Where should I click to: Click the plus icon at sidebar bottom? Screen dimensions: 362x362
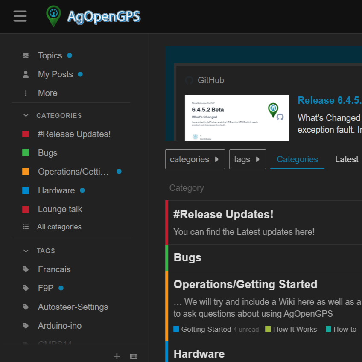click(x=117, y=356)
